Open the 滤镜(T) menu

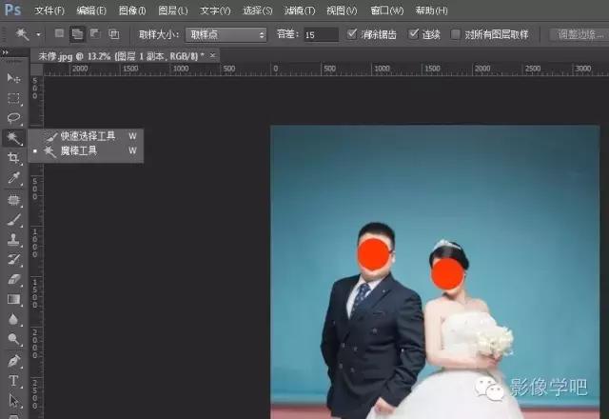coord(300,10)
